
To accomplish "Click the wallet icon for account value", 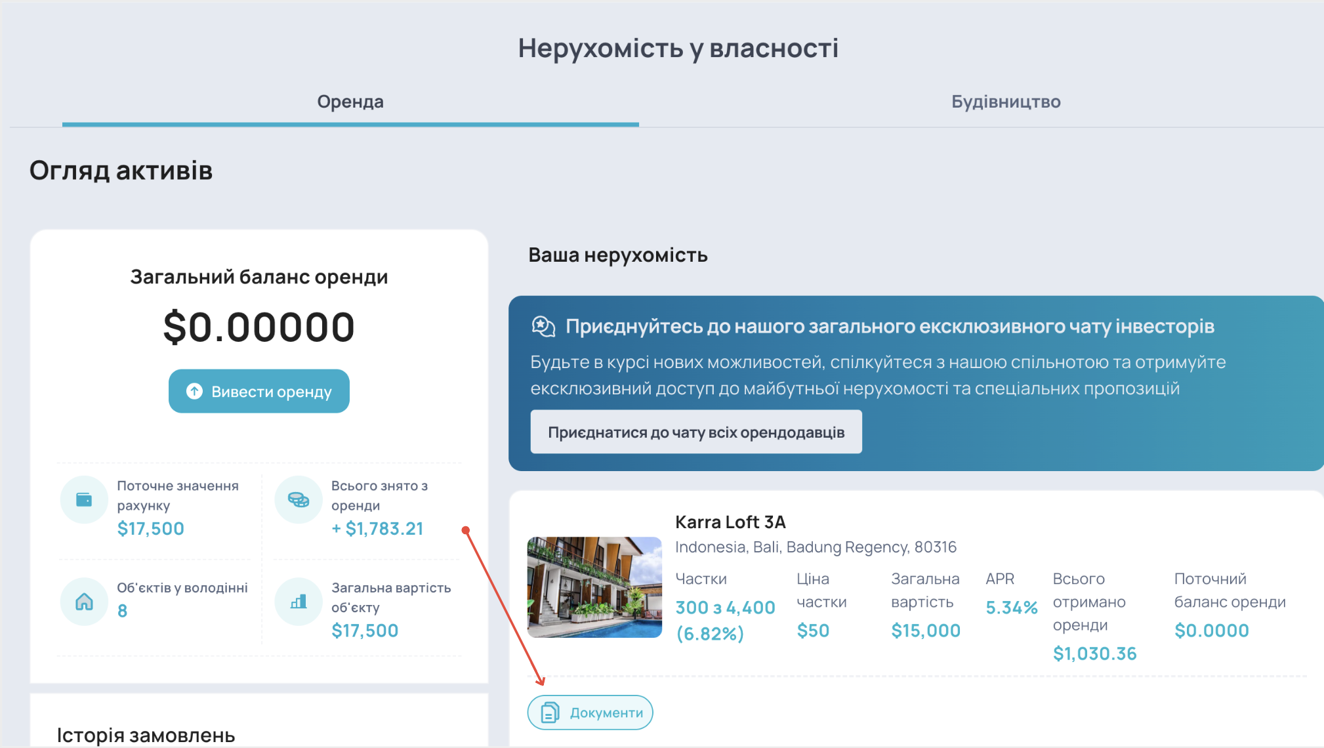I will pyautogui.click(x=84, y=500).
